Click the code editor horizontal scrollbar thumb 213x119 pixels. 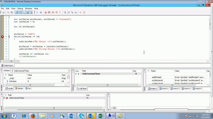pyautogui.click(x=11, y=61)
